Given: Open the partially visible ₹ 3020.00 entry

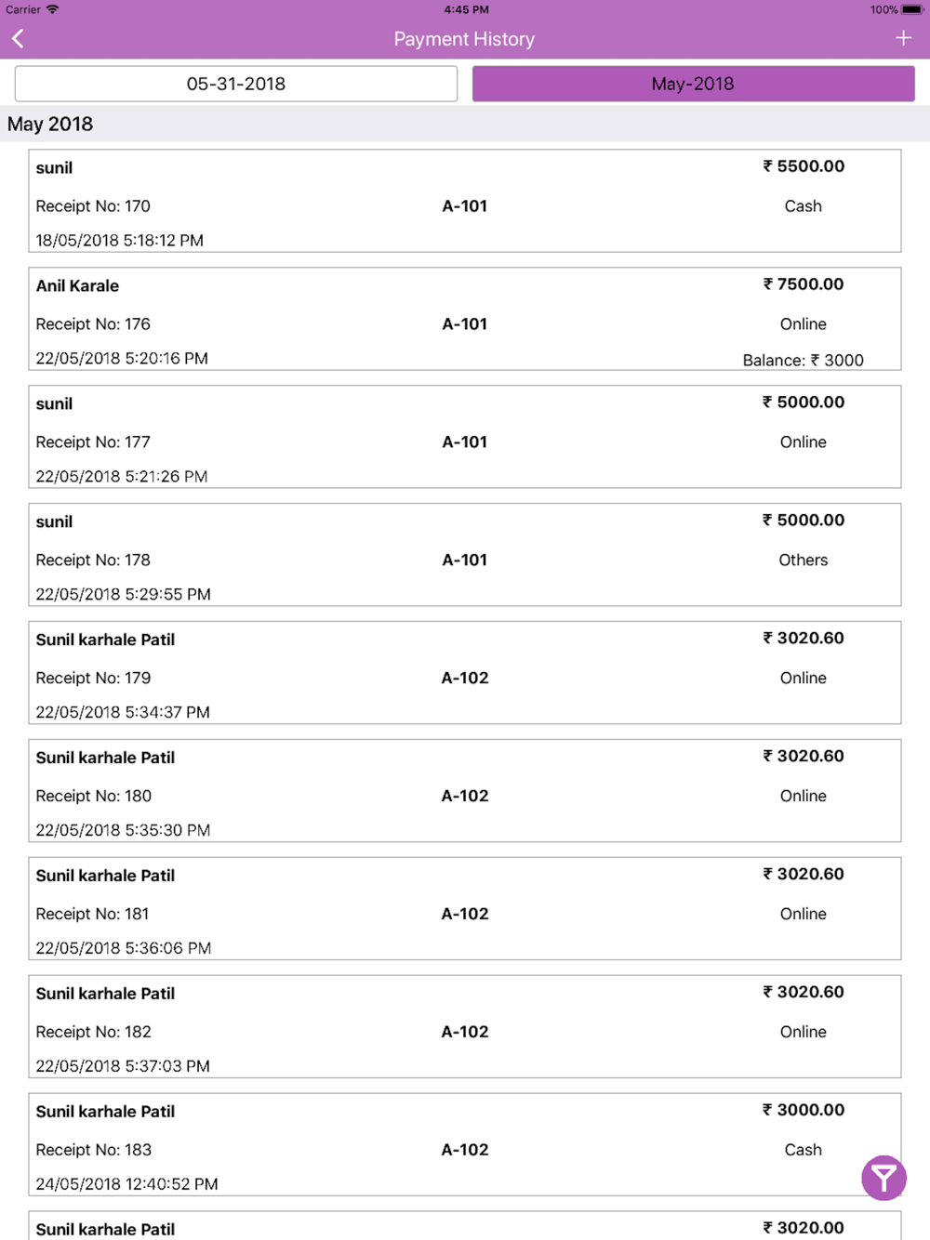Looking at the screenshot, I should 465,1227.
